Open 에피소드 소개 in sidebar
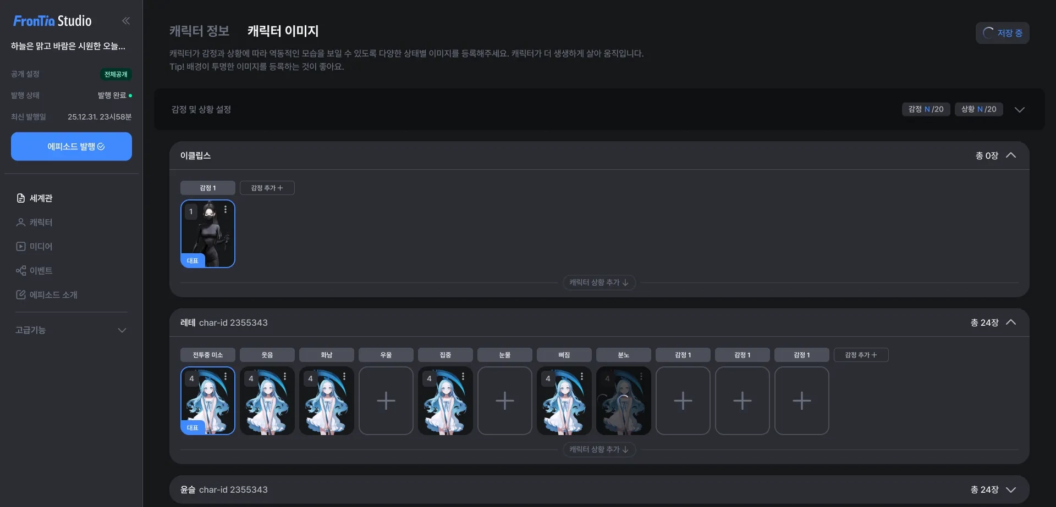 (47, 295)
